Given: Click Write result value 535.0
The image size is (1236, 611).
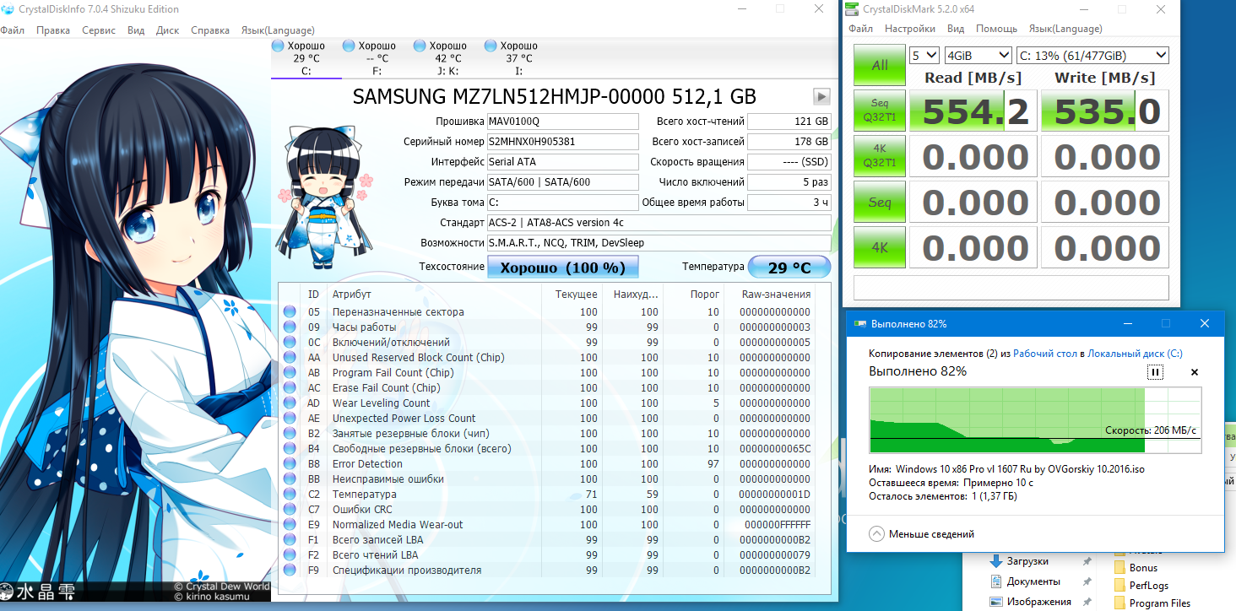Looking at the screenshot, I should (1105, 111).
